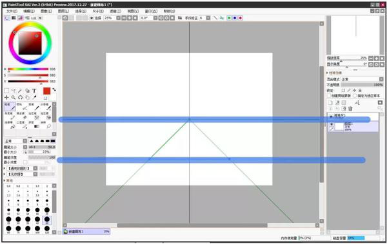Open the Help menu
Screen dimensions: 387x244
point(169,11)
